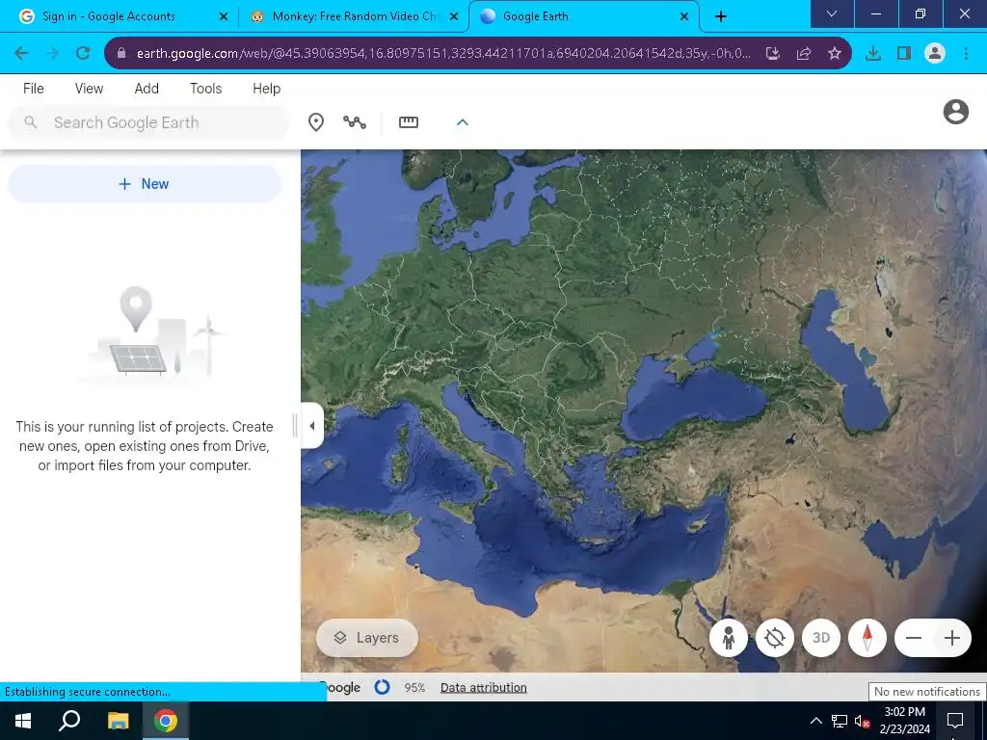The height and width of the screenshot is (740, 987).
Task: Switch to 3D view
Action: point(821,638)
